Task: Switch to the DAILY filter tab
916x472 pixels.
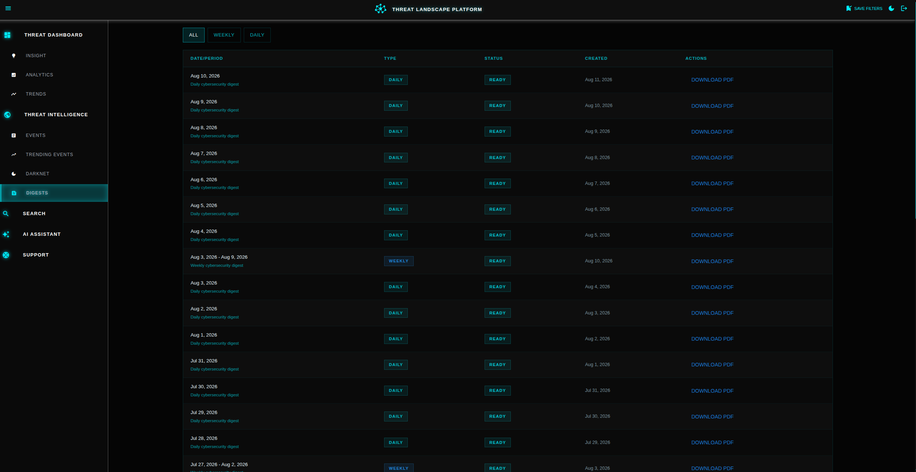Action: click(257, 35)
